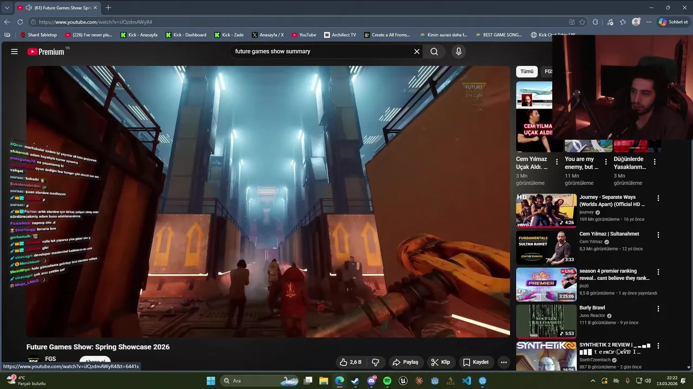Show hidden system tray icons chevron

(593, 381)
